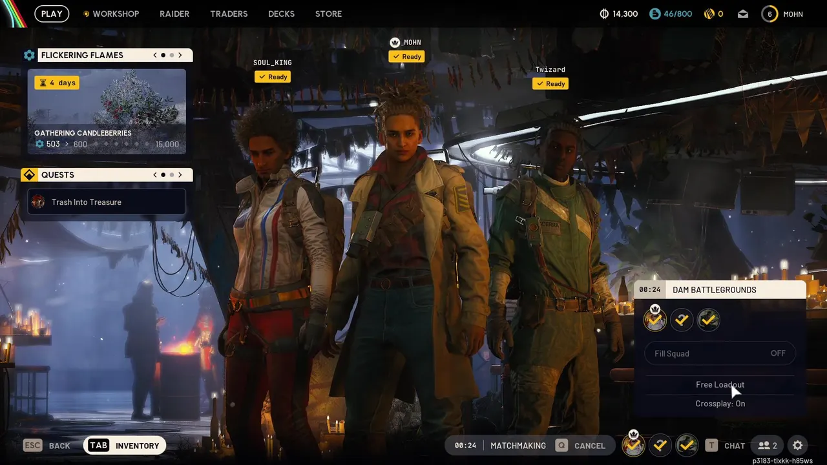Go to previous Flickering Flames event
Image resolution: width=827 pixels, height=465 pixels.
[155, 55]
